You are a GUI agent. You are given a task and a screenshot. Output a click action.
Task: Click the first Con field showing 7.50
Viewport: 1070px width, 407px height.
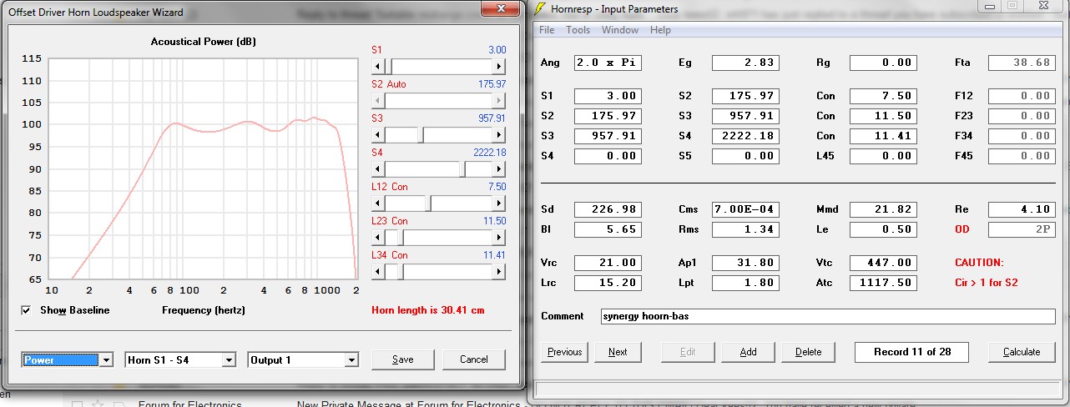883,96
